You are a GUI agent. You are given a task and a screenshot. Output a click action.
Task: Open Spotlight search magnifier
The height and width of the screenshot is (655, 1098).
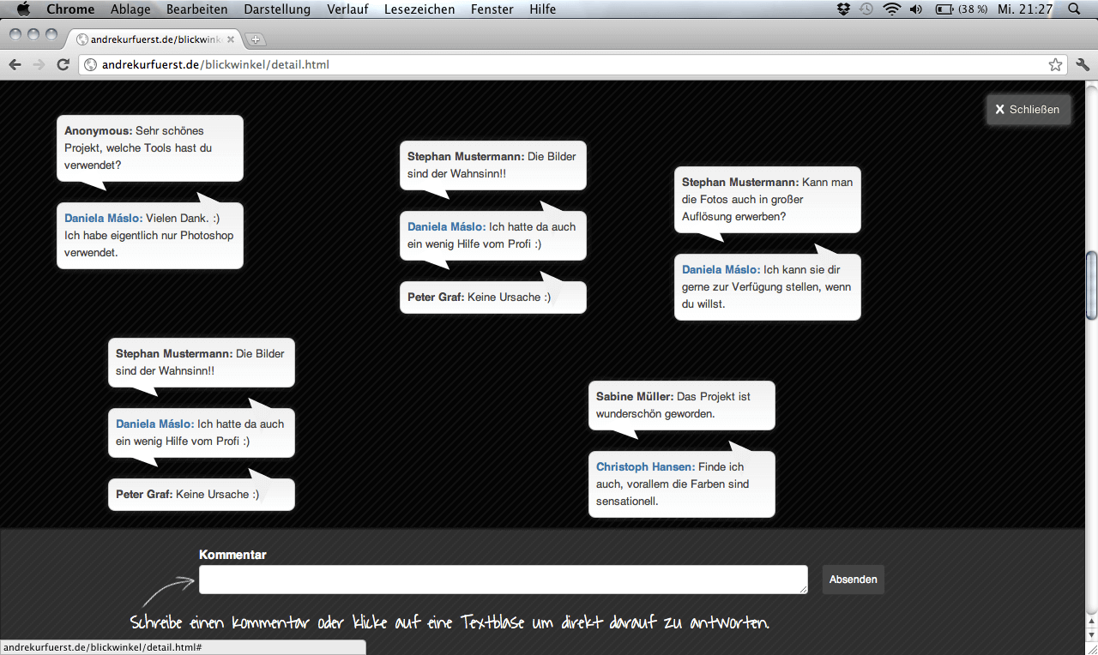(x=1074, y=9)
